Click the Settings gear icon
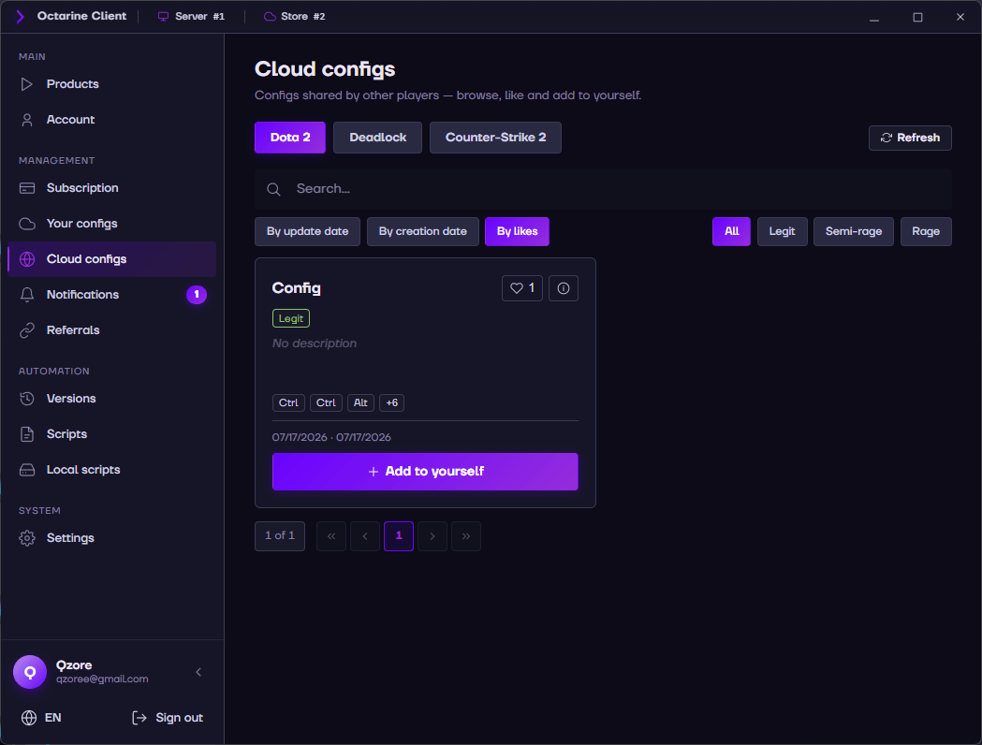The width and height of the screenshot is (982, 745). [27, 538]
